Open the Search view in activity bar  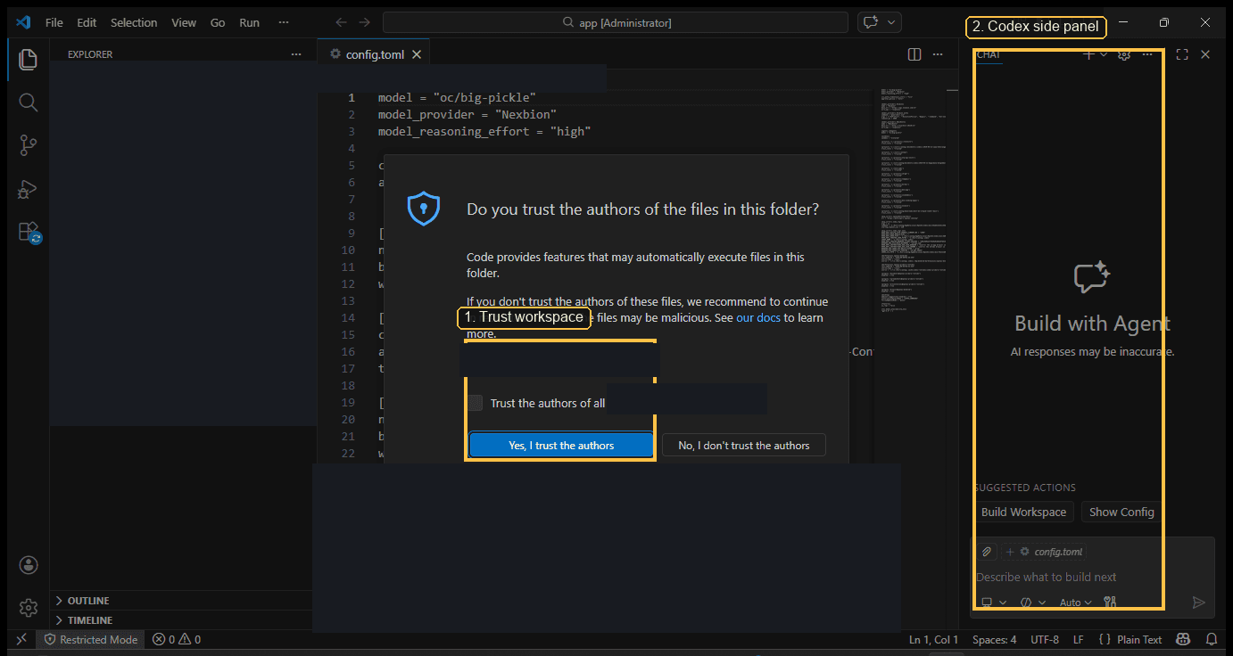coord(28,102)
